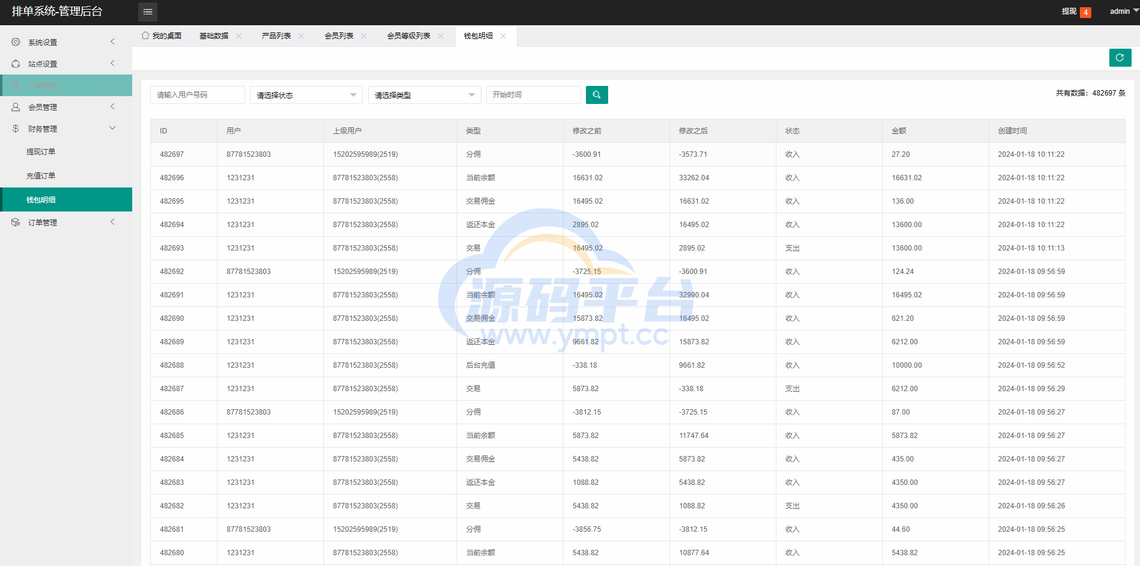Close the 钱包明细 tab
This screenshot has height=566, width=1140.
(x=503, y=36)
